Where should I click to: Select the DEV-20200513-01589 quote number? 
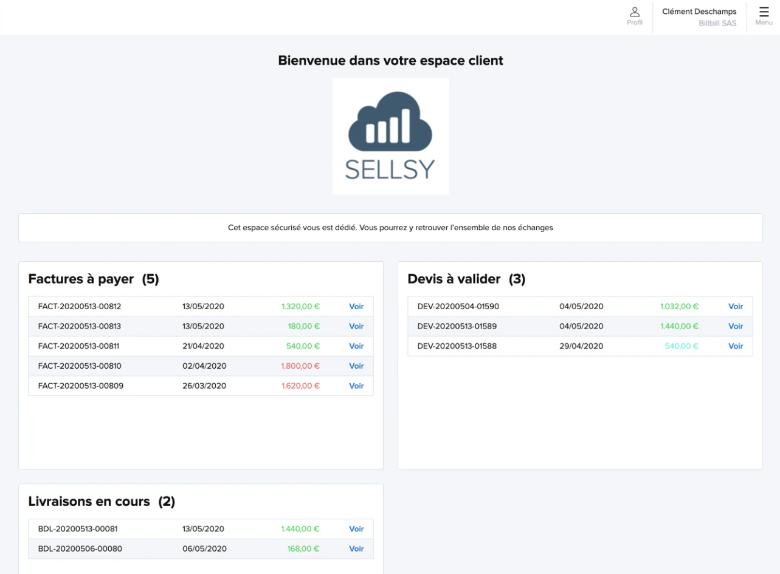pyautogui.click(x=457, y=327)
